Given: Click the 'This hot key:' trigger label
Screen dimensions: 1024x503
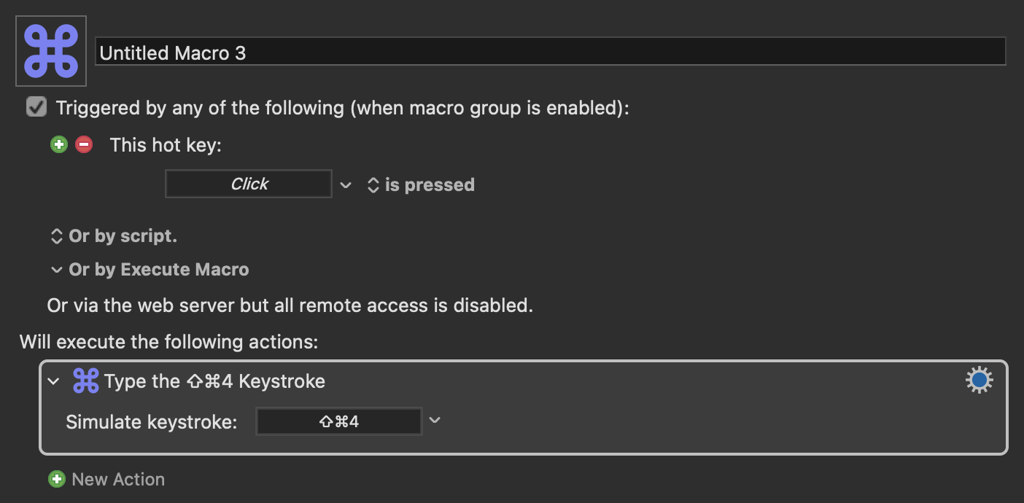Looking at the screenshot, I should coord(166,145).
